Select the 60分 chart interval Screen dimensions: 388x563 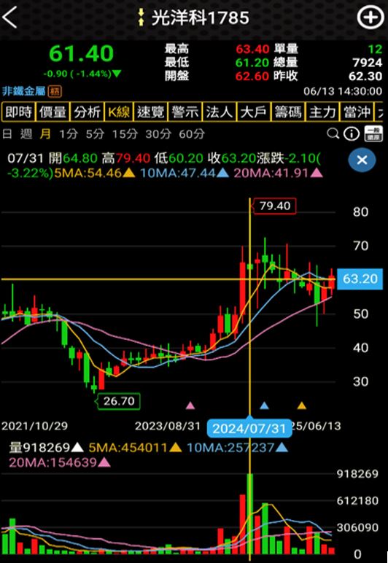pyautogui.click(x=192, y=134)
